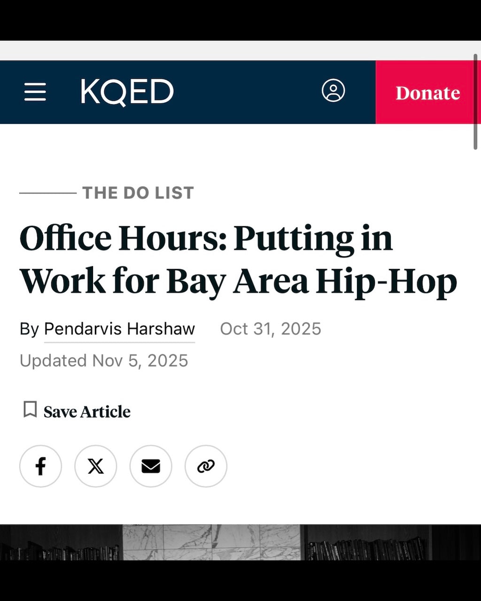Click the bookmark icon beside Save Article

point(29,409)
